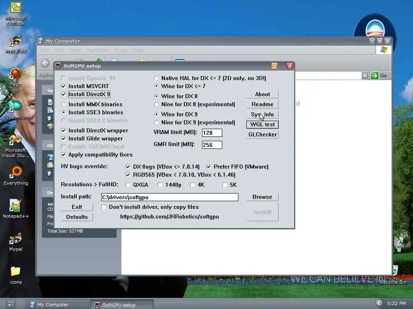The width and height of the screenshot is (413, 309).
Task: Open Microsoft Outlook desktop icon
Action: click(16, 14)
